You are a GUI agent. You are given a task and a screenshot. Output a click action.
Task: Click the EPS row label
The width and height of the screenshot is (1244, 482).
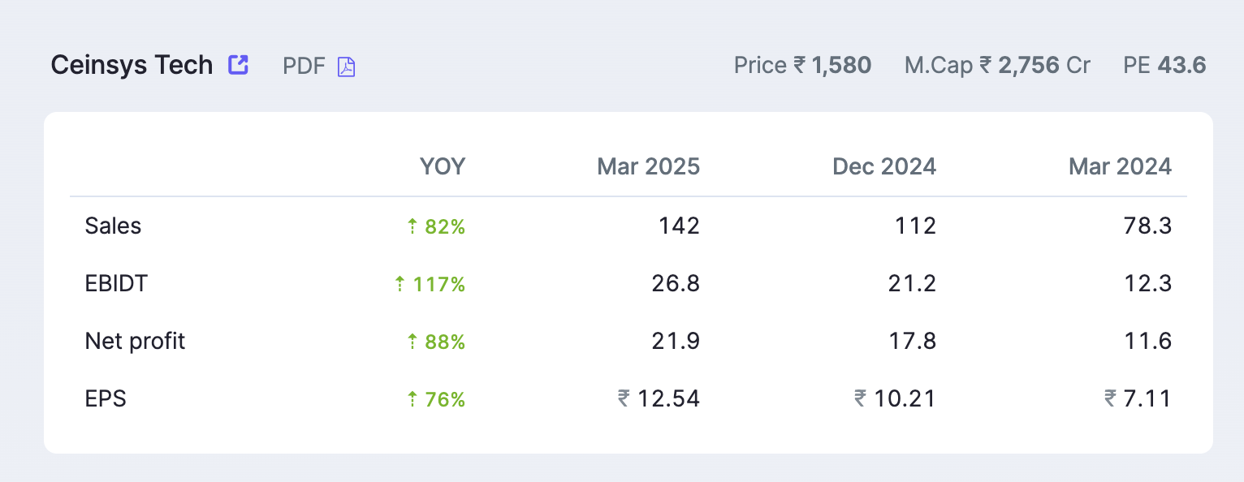pos(106,398)
